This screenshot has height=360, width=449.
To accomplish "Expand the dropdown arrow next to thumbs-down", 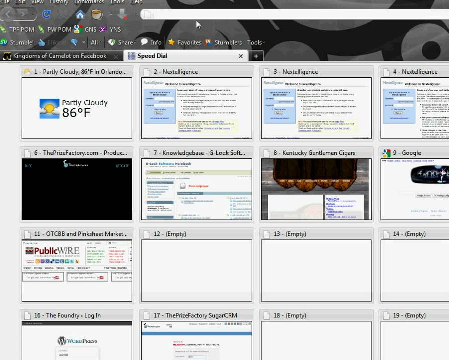I will (83, 42).
